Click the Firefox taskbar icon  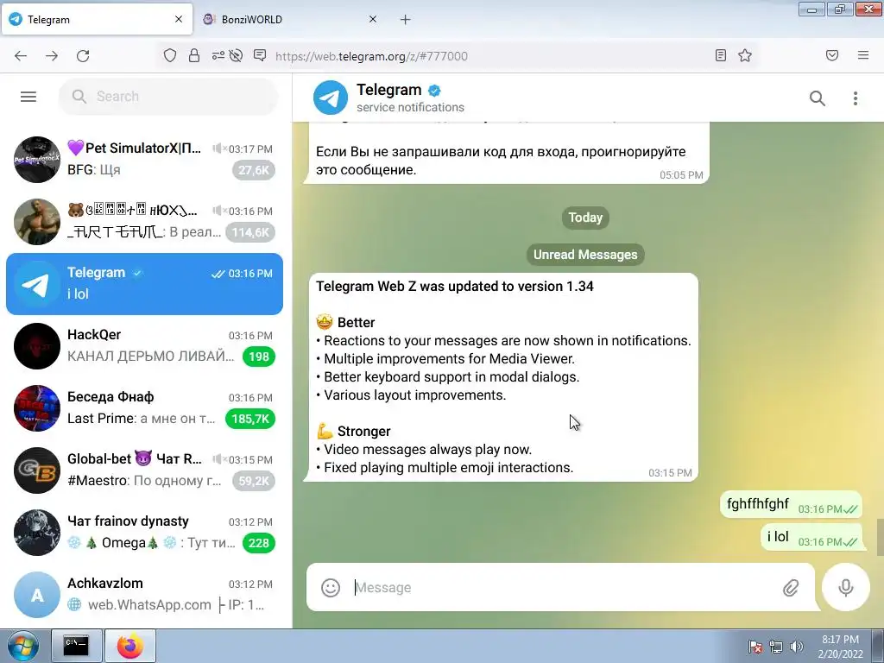point(130,646)
